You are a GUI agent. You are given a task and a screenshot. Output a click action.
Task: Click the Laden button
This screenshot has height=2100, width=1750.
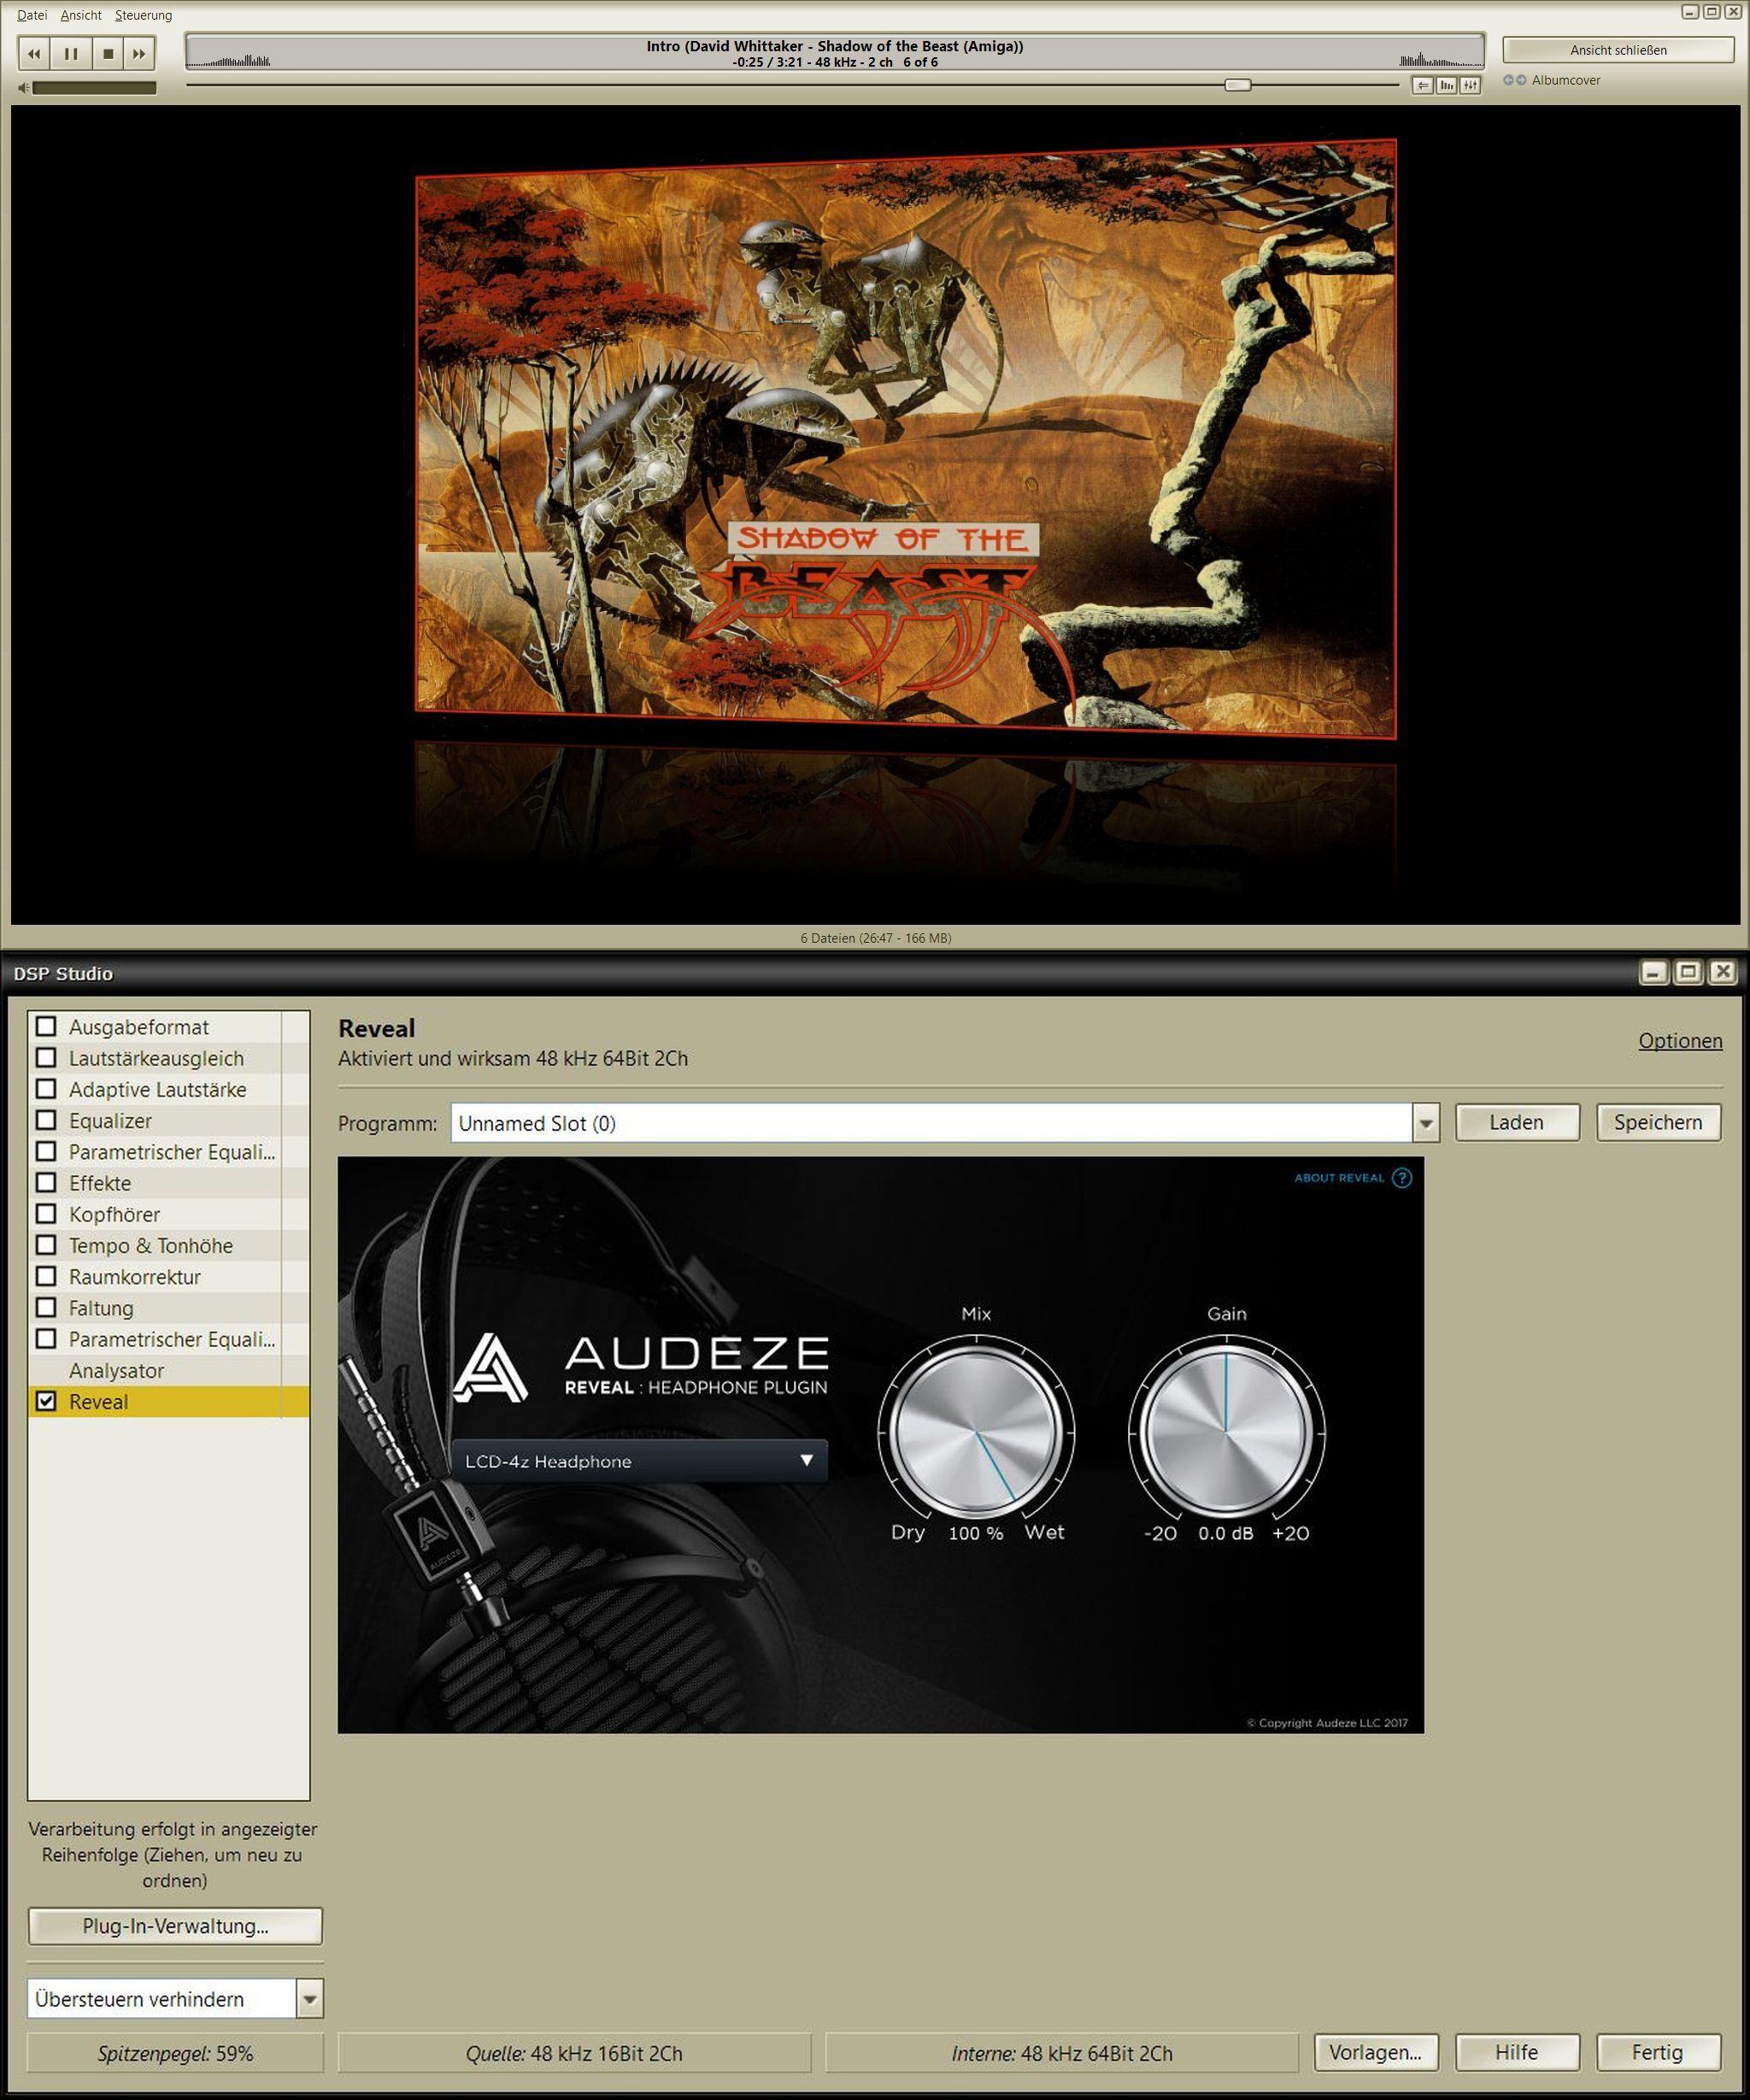tap(1517, 1122)
